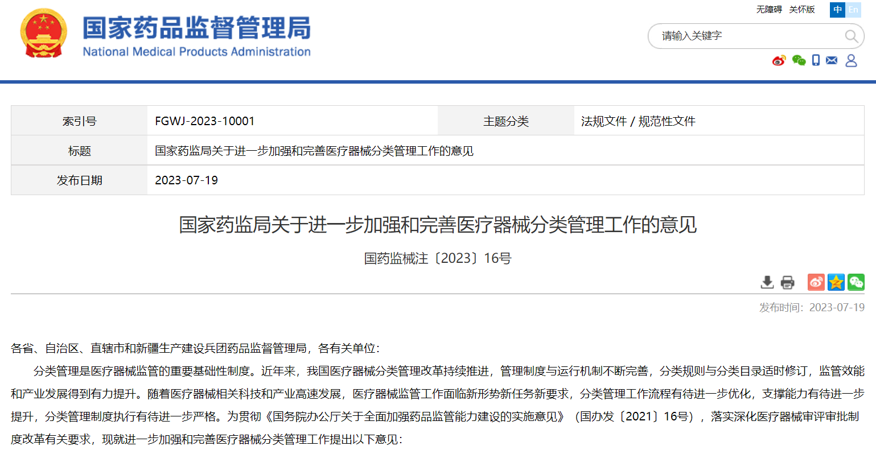876x450 pixels.
Task: Open the user account icon
Action: [x=851, y=60]
